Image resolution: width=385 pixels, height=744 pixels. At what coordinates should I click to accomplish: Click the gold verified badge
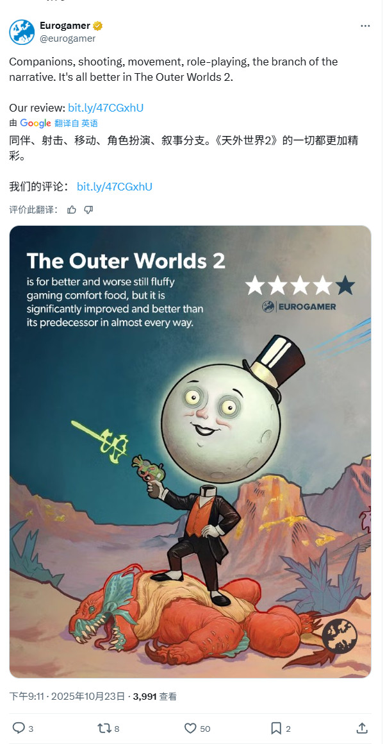pos(97,26)
